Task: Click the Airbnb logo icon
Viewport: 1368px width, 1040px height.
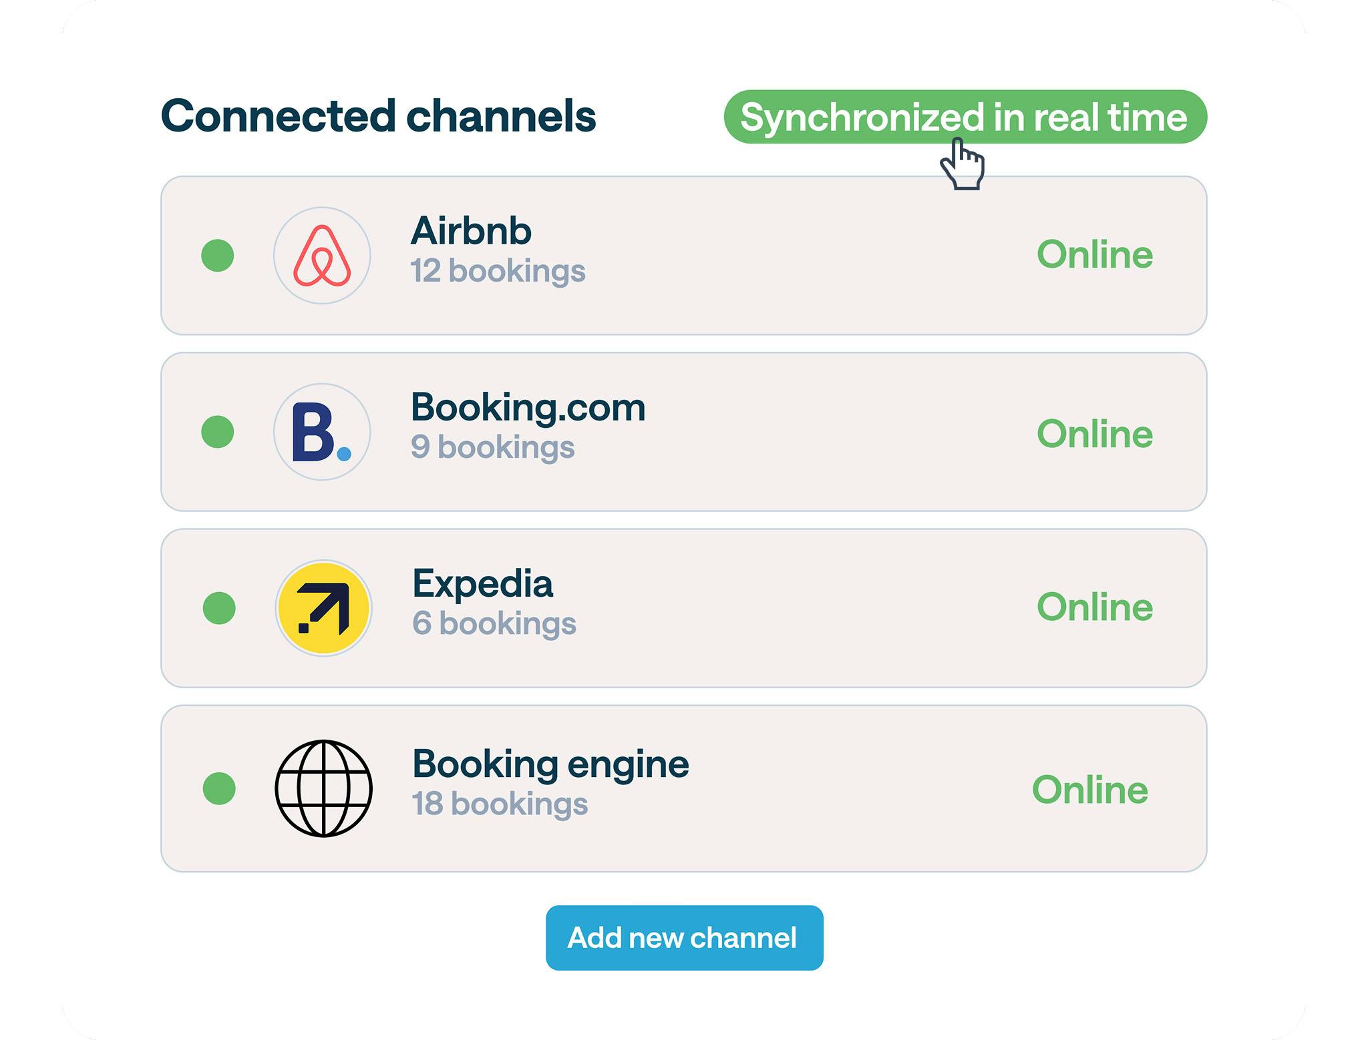Action: [322, 256]
